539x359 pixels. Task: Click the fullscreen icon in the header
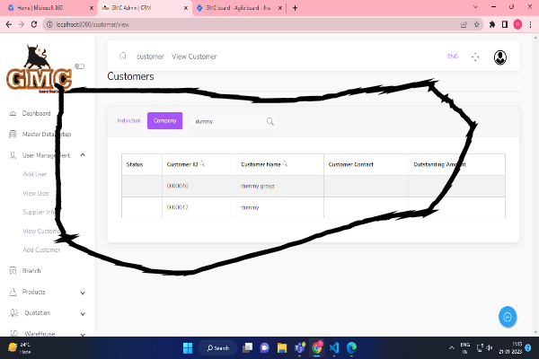point(475,57)
